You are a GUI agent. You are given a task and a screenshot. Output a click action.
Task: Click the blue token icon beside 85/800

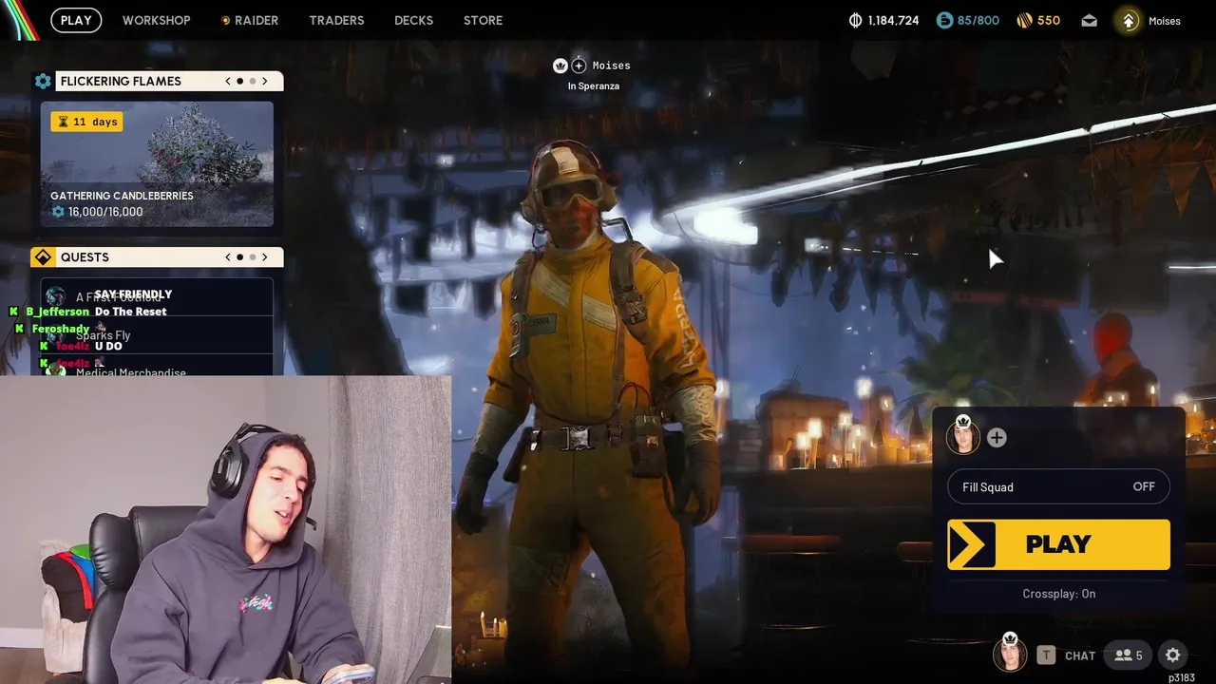click(x=944, y=20)
